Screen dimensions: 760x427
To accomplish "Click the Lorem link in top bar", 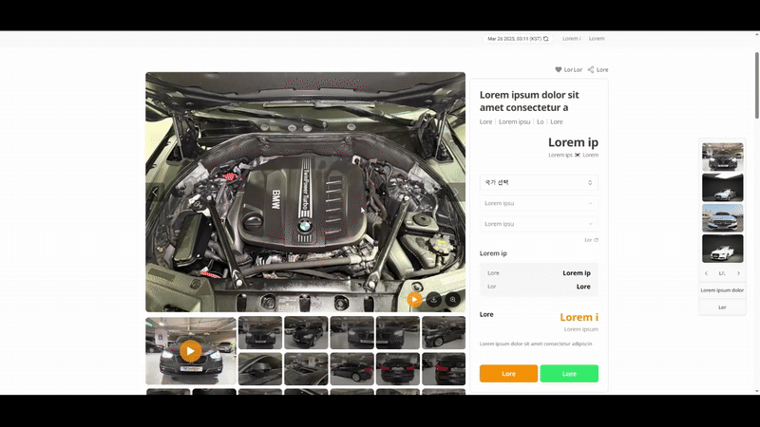I will pyautogui.click(x=597, y=39).
